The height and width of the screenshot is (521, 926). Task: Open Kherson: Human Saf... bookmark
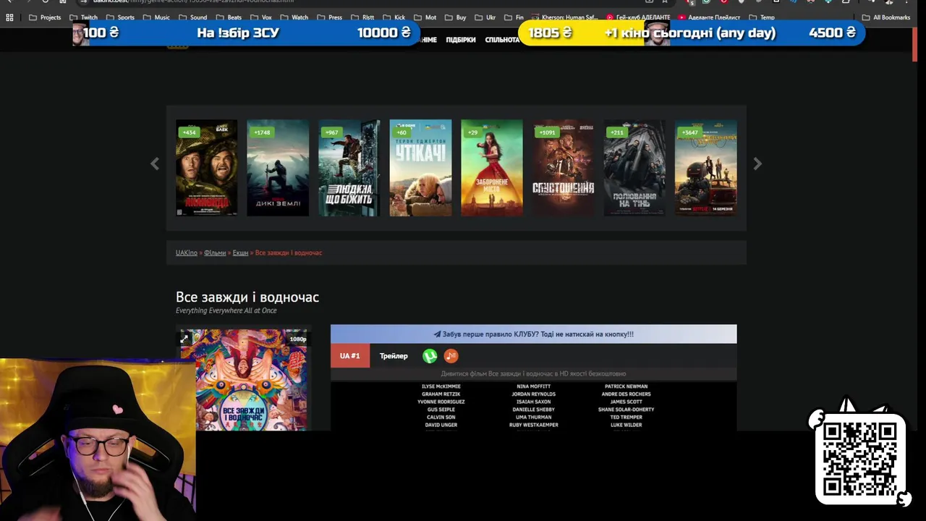(565, 17)
